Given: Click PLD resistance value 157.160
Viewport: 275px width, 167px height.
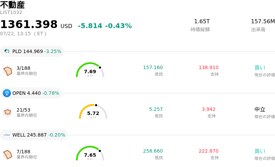Looking at the screenshot, I should (153, 67).
